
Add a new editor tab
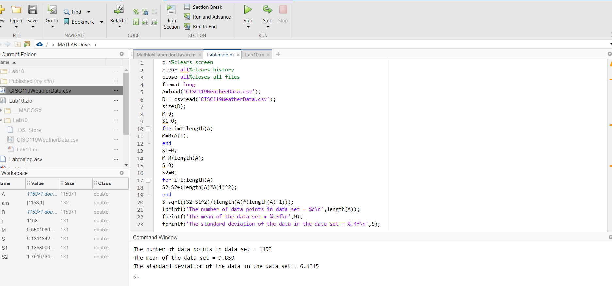pyautogui.click(x=278, y=54)
